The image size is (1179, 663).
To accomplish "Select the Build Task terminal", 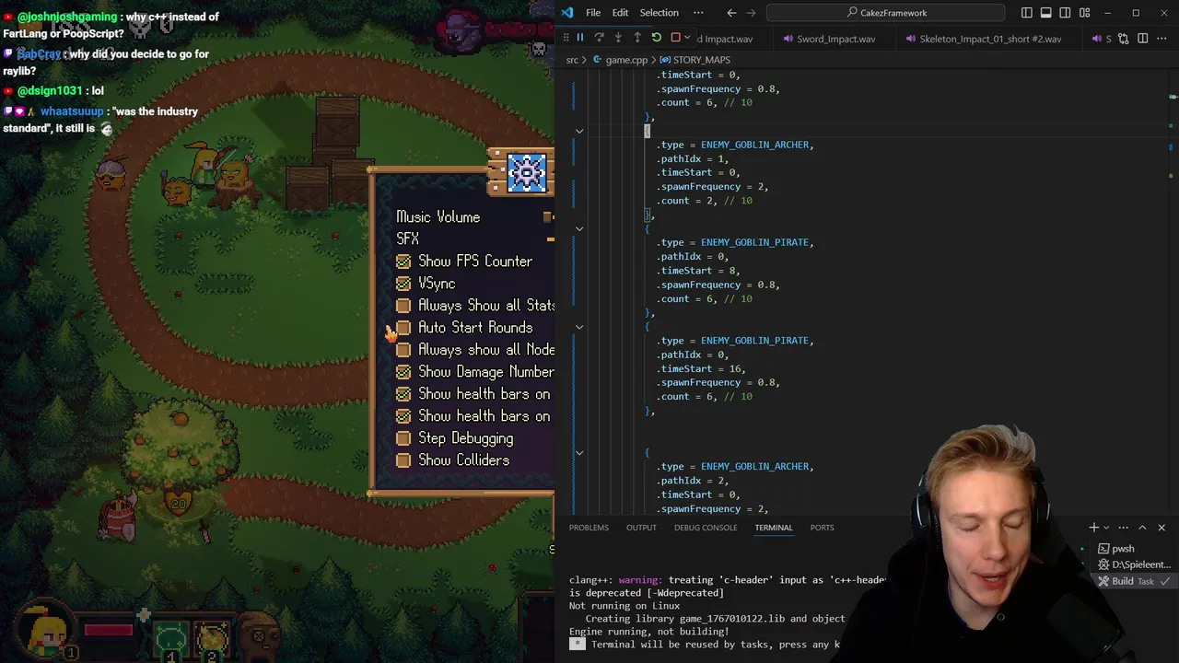I will click(x=1133, y=581).
